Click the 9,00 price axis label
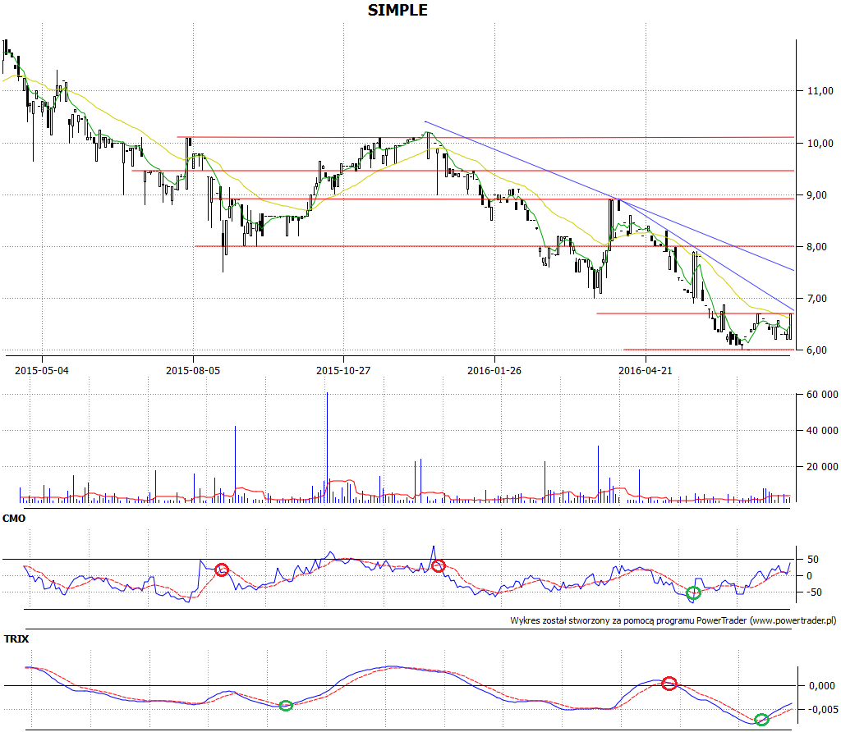The image size is (841, 732). pos(818,195)
